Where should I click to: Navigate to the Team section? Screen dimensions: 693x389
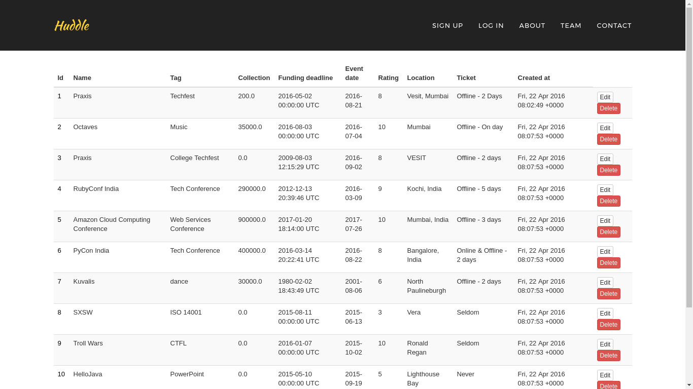(x=571, y=25)
